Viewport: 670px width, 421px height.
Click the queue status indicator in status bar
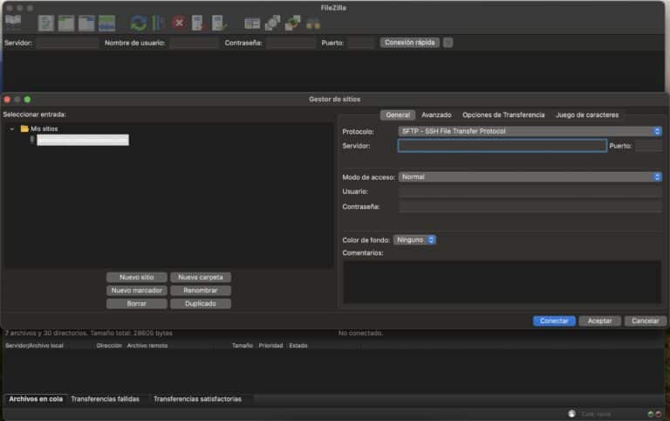(571, 413)
